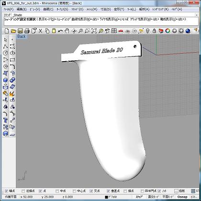
Task: Click the 作業平面 coordinate label in status bar
Action: pos(11,197)
